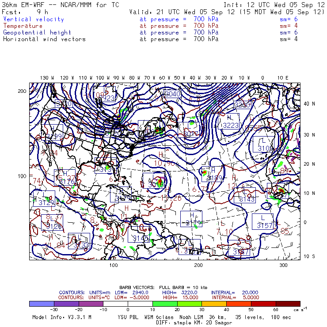Image resolution: width=327 pixels, height=327 pixels.
Task: Click the '10 N' latitude label
Action: (309, 193)
